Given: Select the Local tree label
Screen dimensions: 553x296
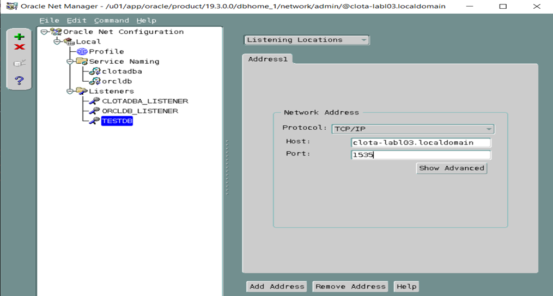Looking at the screenshot, I should pos(88,41).
